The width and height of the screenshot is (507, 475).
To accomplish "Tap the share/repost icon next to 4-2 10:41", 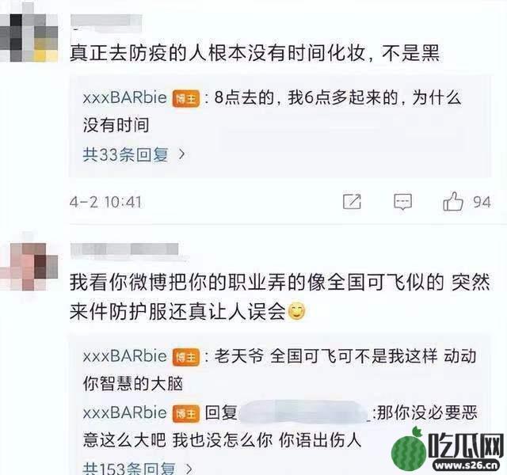I will (x=352, y=202).
